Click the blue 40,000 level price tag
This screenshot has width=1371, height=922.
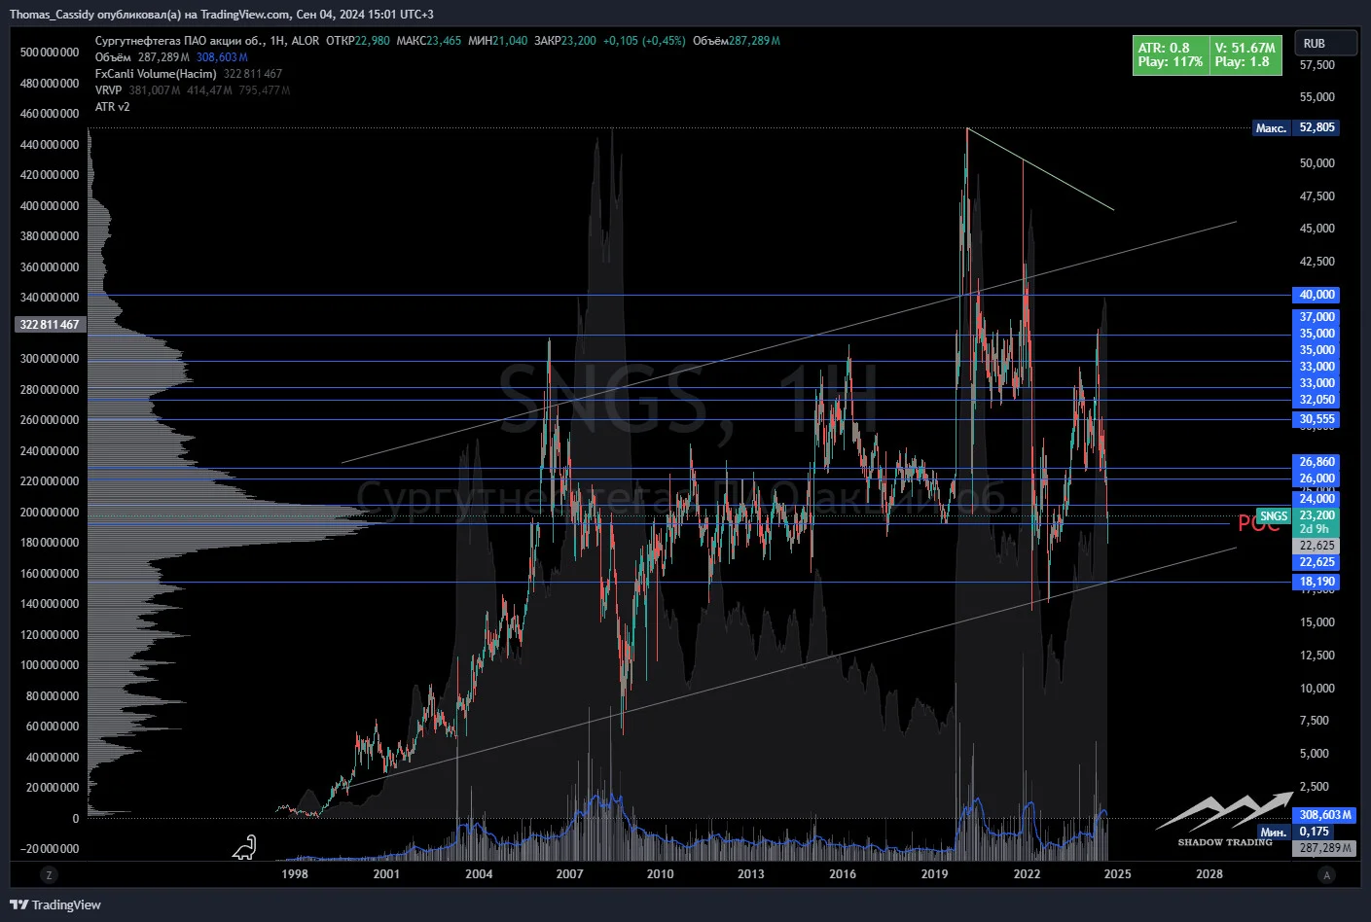tap(1317, 295)
